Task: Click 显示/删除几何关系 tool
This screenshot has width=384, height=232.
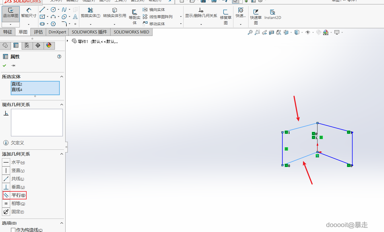Action: pos(201,13)
